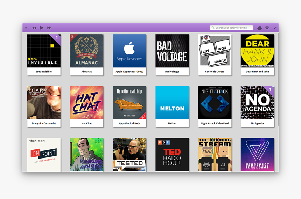
Task: Open The Morning Stream cover
Action: point(215,155)
